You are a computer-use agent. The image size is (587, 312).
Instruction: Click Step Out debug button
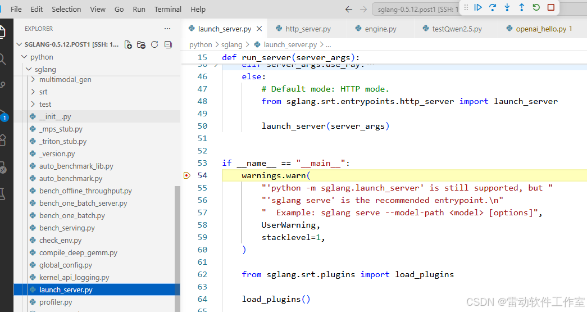click(521, 7)
